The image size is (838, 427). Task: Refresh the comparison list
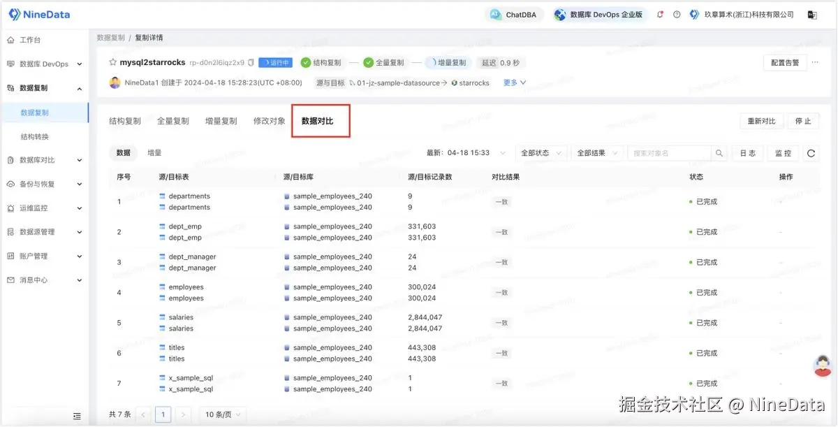811,153
